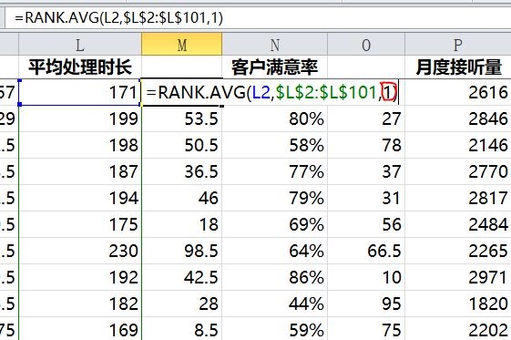Click column O cell with 31
The image size is (511, 340).
(366, 198)
